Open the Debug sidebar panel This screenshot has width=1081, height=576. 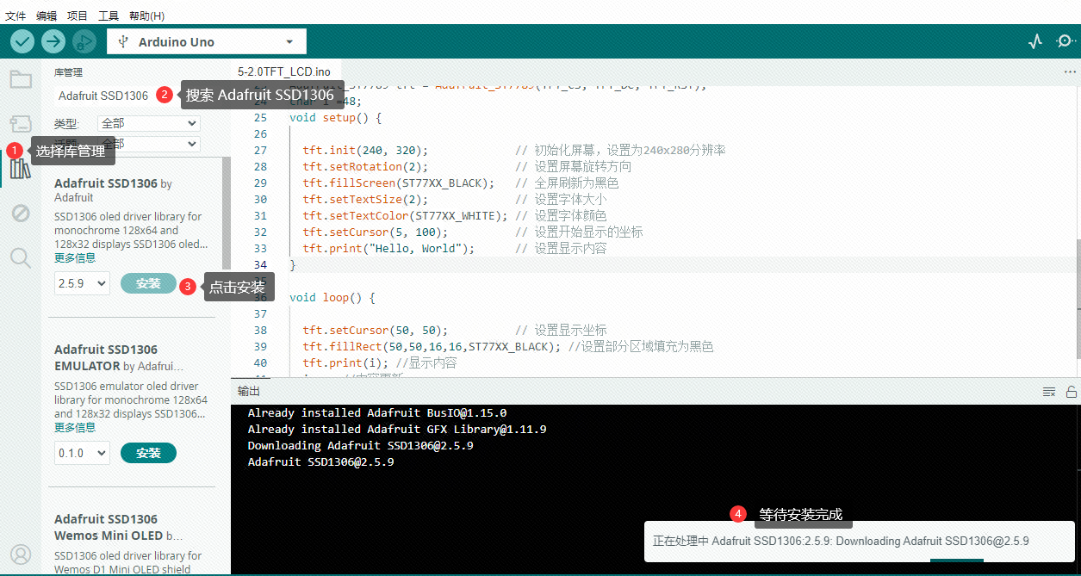[21, 213]
